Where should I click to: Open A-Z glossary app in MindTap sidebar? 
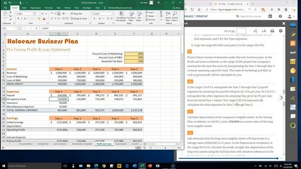click(x=293, y=61)
